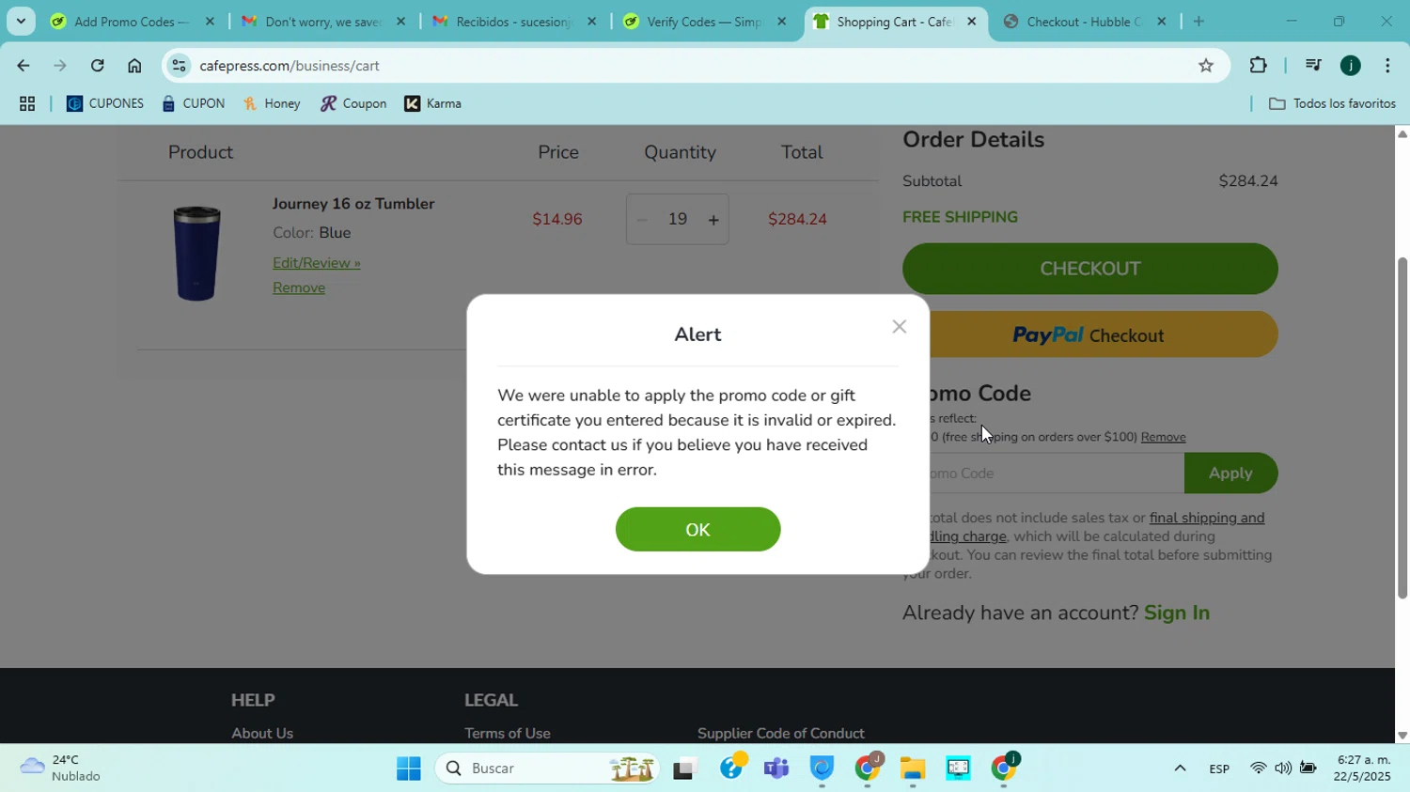Open Supplier Code of Conduct link
The width and height of the screenshot is (1410, 792).
[781, 734]
